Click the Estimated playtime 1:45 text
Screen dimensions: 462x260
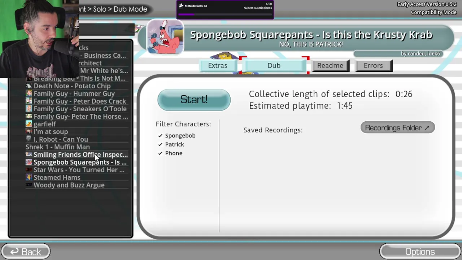301,105
